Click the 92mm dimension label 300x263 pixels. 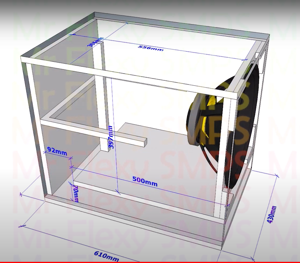pos(57,151)
